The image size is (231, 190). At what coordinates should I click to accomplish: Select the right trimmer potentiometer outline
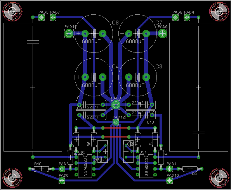coord(129,152)
